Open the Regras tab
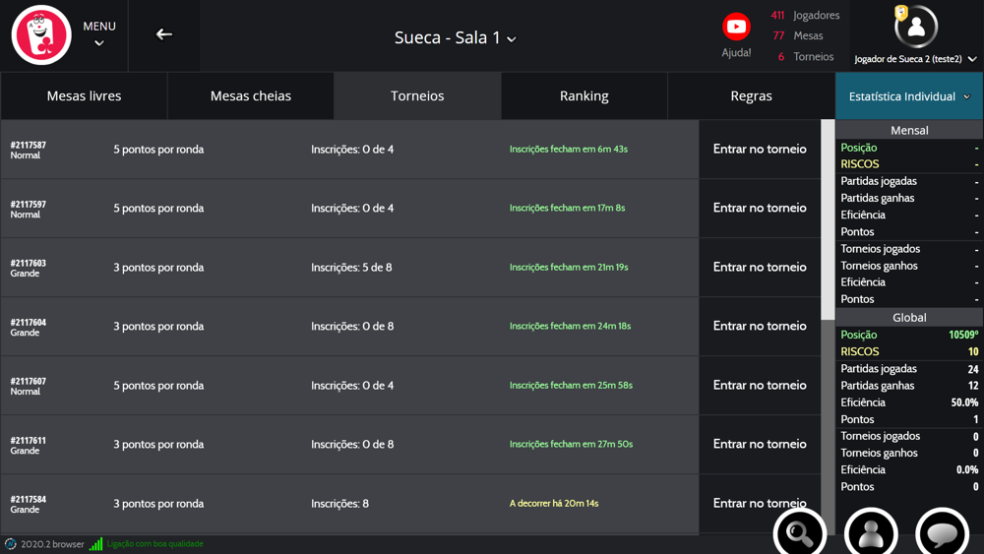This screenshot has width=984, height=554. [751, 96]
